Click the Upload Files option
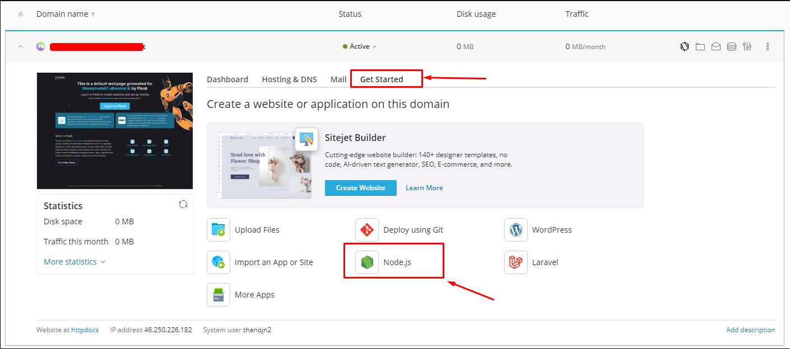790x349 pixels. tap(257, 229)
